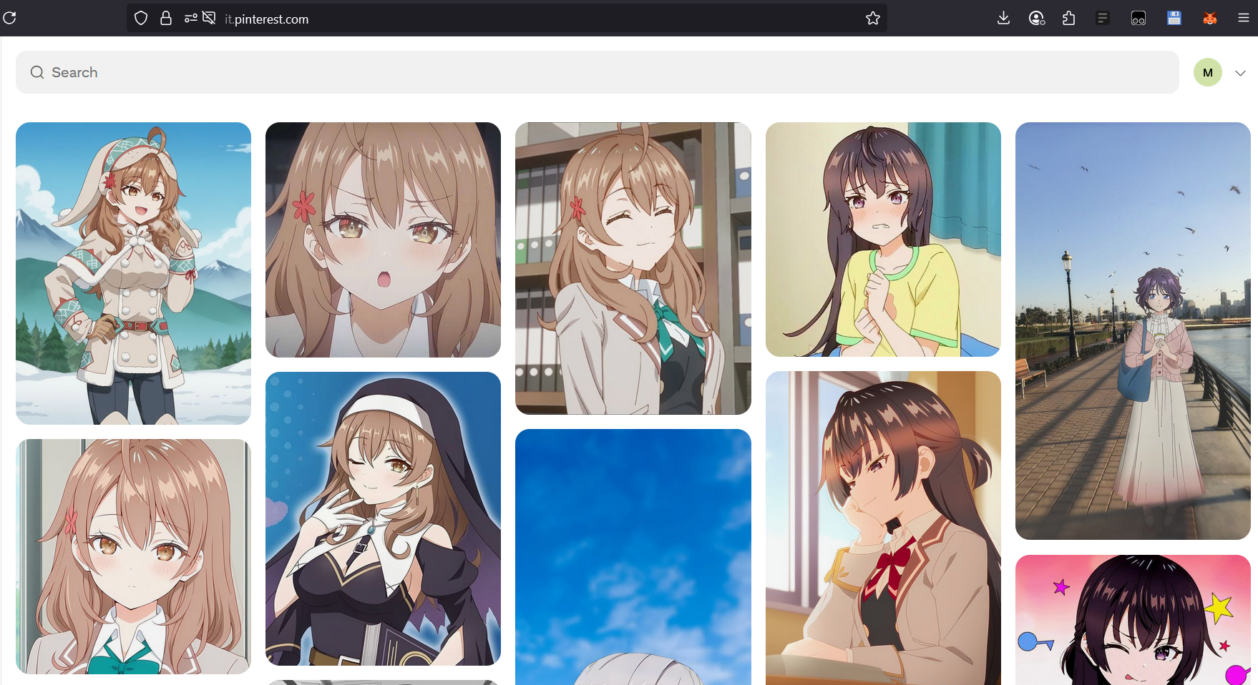Reload the page with the refresh icon

click(9, 18)
